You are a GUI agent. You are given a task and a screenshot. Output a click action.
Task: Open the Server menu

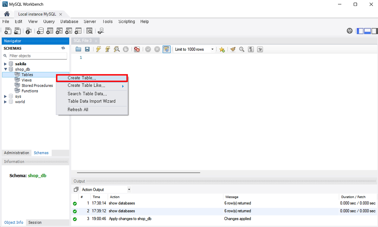pos(90,22)
